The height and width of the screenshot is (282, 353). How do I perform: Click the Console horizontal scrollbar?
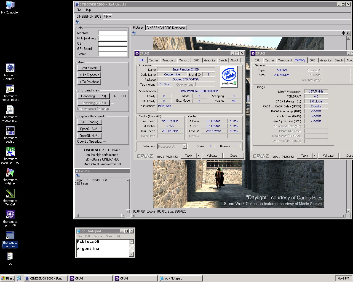[x=100, y=216]
